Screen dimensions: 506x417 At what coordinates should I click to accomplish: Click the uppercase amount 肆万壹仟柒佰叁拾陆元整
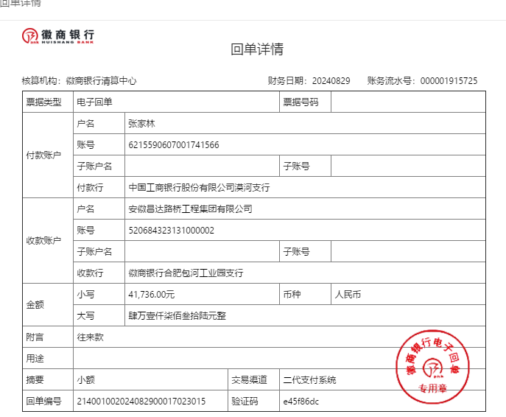point(177,316)
